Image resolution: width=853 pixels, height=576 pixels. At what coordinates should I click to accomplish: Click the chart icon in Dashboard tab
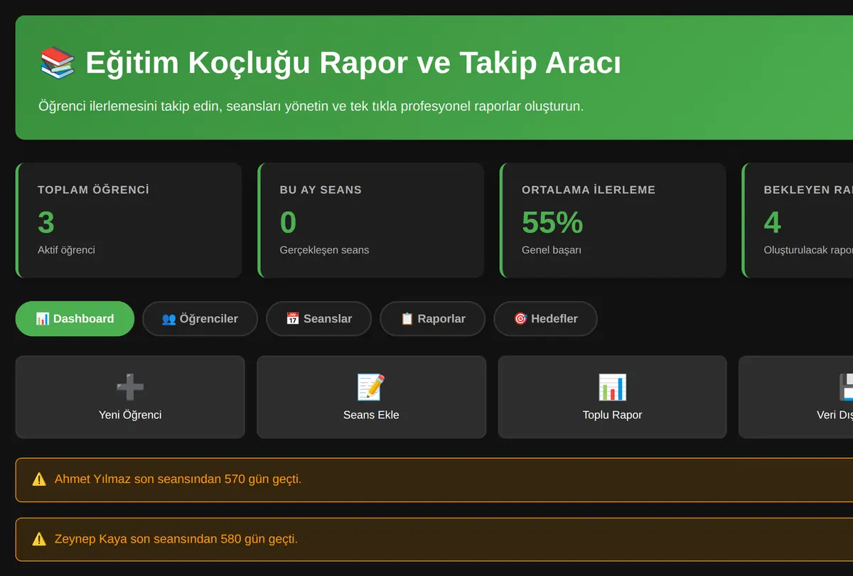[43, 319]
